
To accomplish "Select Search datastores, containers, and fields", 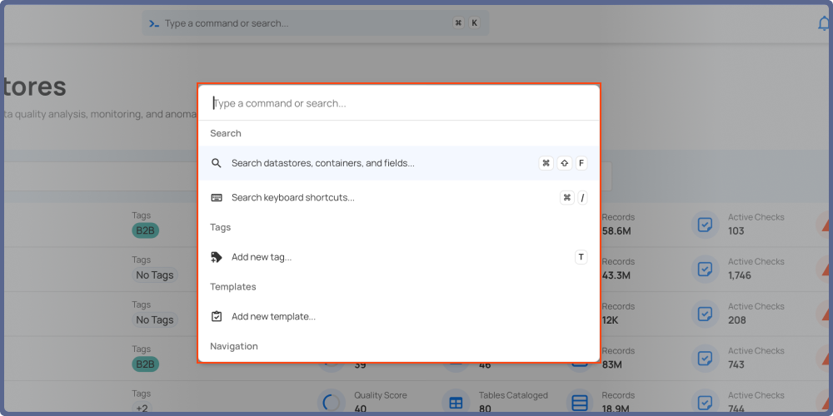I will tap(398, 163).
